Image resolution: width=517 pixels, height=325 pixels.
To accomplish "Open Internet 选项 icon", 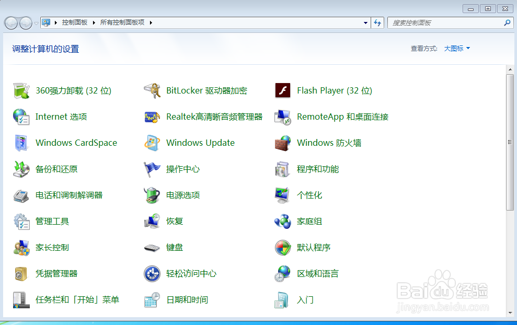I will (21, 117).
